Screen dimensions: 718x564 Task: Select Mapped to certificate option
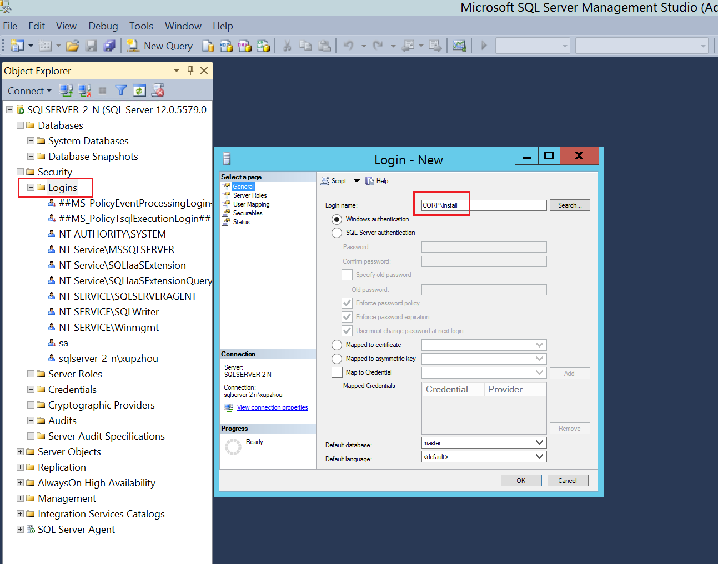[337, 345]
